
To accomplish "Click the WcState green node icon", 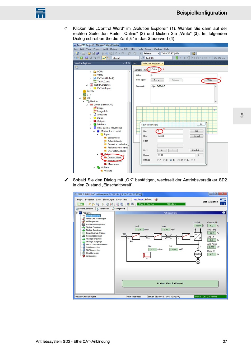I will coord(98,167).
